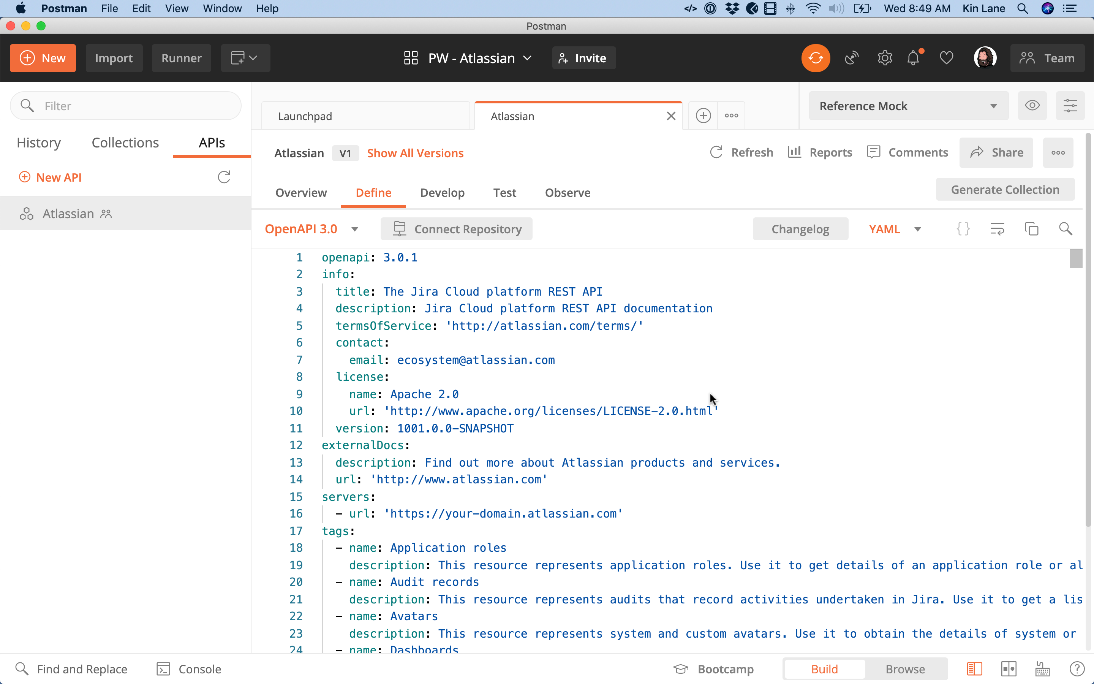Open Comments panel
This screenshot has height=684, width=1094.
[x=907, y=152]
